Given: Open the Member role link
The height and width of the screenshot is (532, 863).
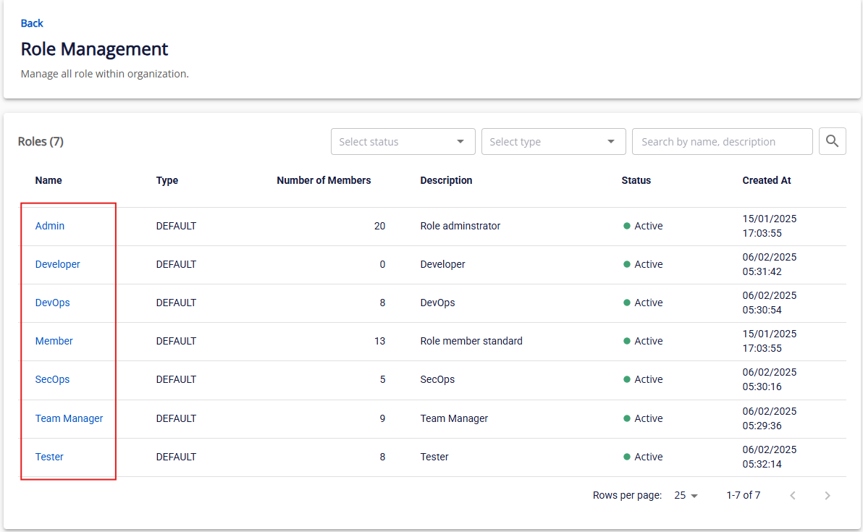Looking at the screenshot, I should [54, 341].
